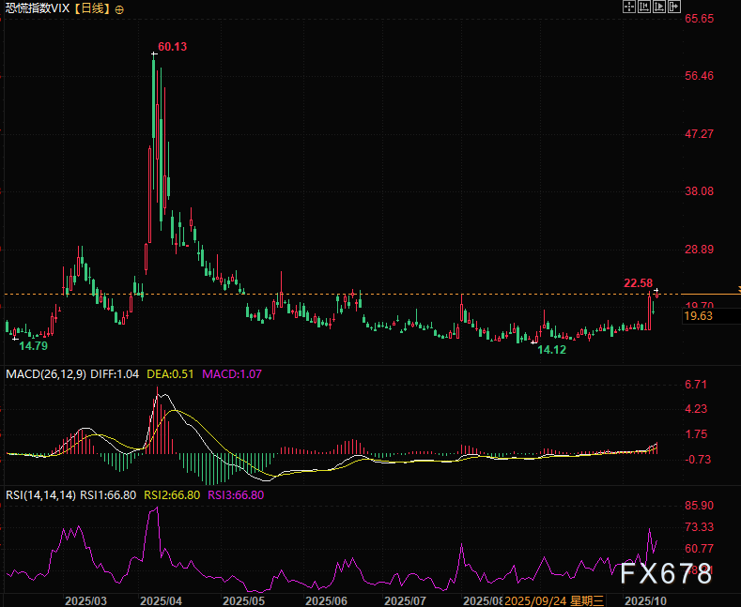The height and width of the screenshot is (607, 741).
Task: Click the 恐慌指数VIX chart title
Action: pos(37,8)
